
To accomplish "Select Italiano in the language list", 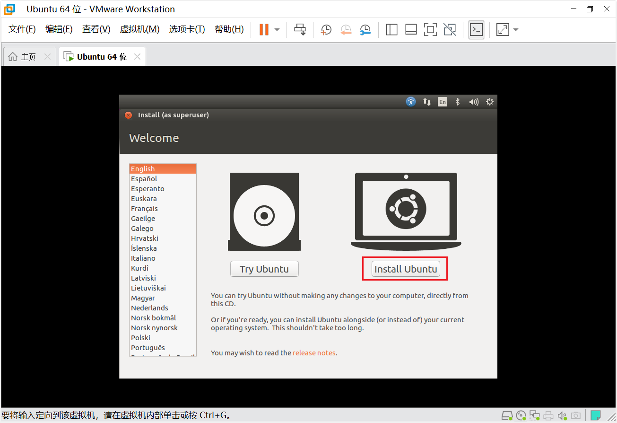I will (163, 258).
